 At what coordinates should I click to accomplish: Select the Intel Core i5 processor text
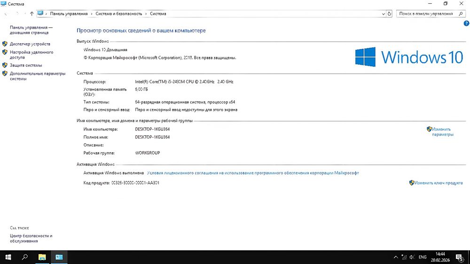point(184,82)
